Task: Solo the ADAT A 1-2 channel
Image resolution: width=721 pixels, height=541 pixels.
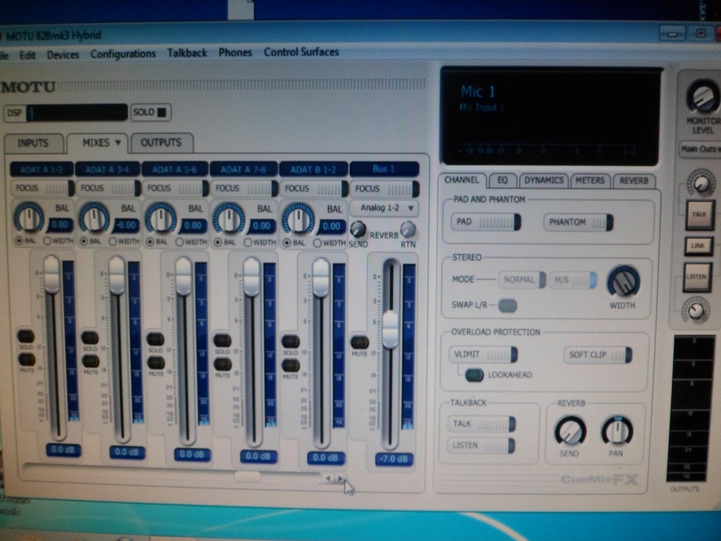Action: pyautogui.click(x=26, y=336)
